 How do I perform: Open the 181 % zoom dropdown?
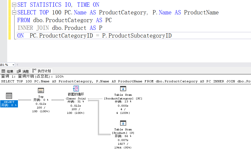[13, 65]
